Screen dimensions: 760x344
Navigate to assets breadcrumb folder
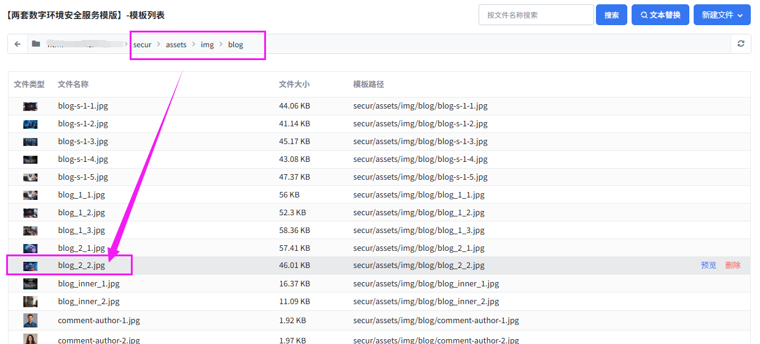[176, 45]
